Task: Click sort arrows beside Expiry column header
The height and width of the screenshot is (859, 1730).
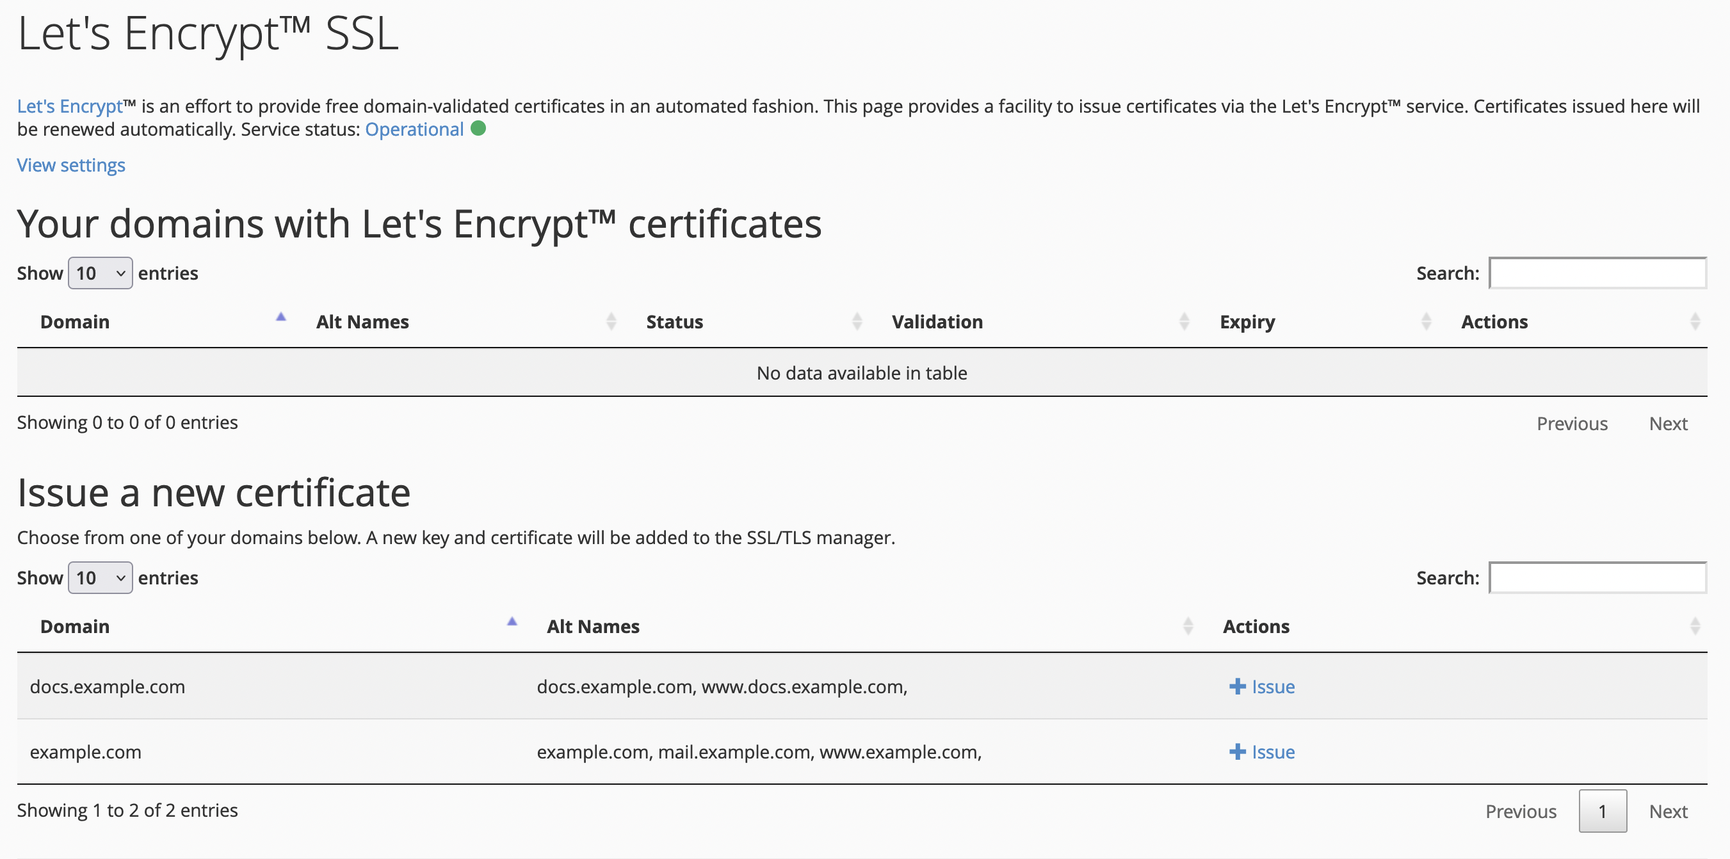Action: click(1427, 322)
